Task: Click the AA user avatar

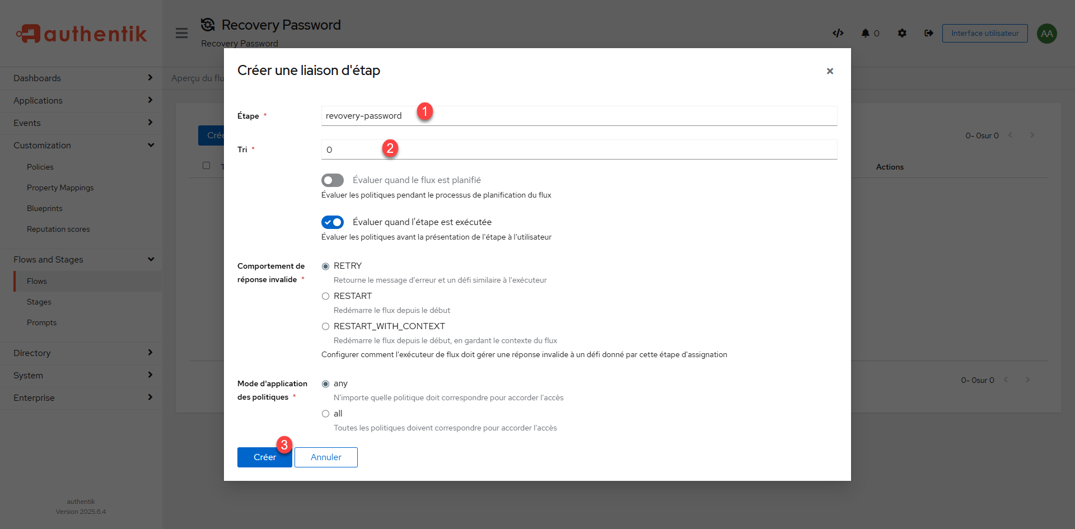Action: click(1046, 34)
